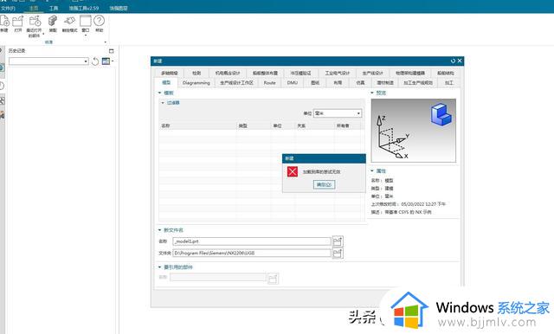Image resolution: width=554 pixels, height=334 pixels.
Task: Close the New (新建) dialog with X
Action: tap(460, 61)
